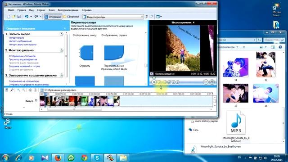Rewind the timeline

click(x=30, y=90)
